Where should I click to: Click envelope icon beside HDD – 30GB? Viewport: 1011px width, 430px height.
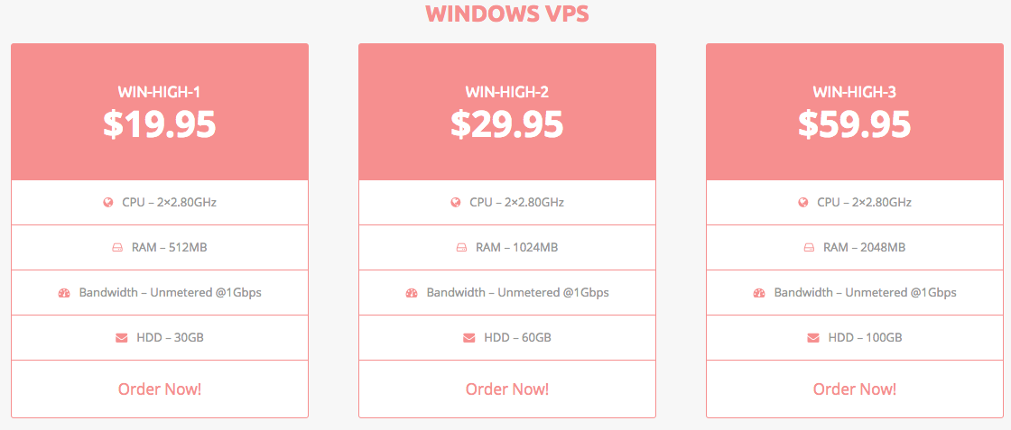point(122,338)
